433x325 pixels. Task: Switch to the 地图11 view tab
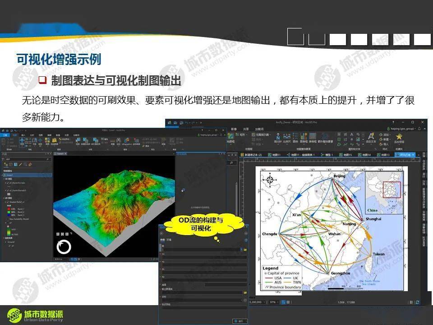[275, 155]
